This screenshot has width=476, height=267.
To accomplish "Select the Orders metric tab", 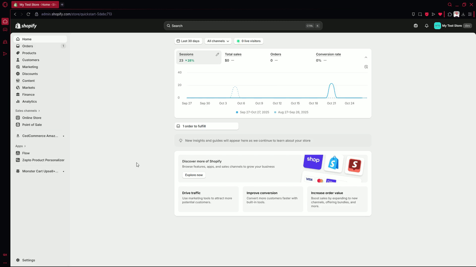I will (290, 57).
